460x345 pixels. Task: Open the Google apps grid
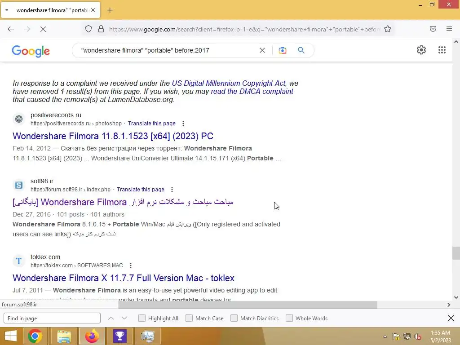[x=442, y=50]
